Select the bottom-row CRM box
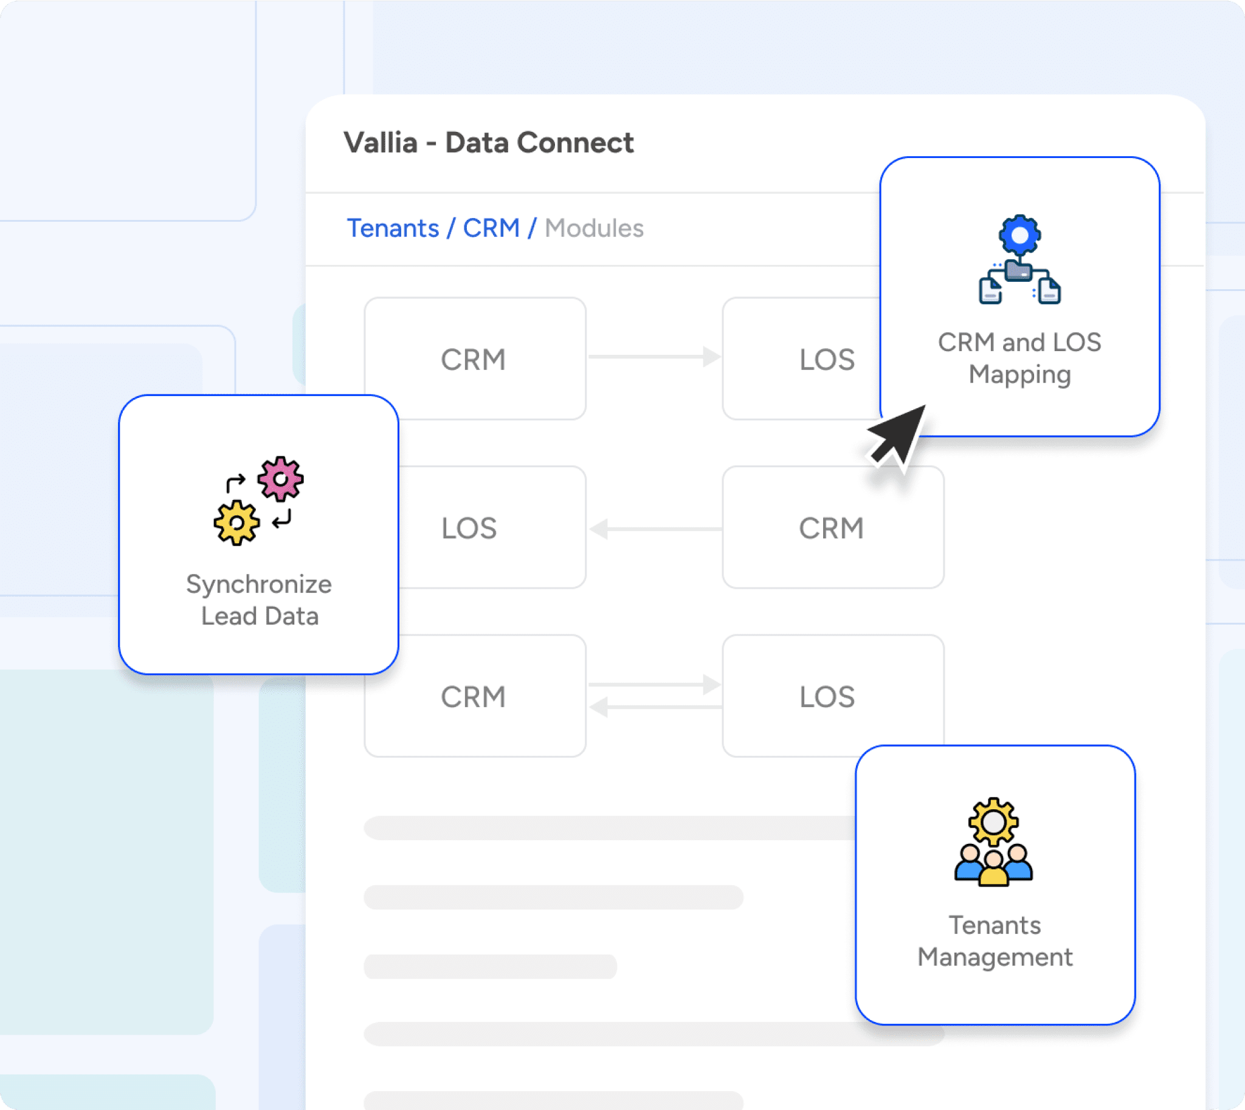Image resolution: width=1245 pixels, height=1110 pixels. [x=474, y=696]
